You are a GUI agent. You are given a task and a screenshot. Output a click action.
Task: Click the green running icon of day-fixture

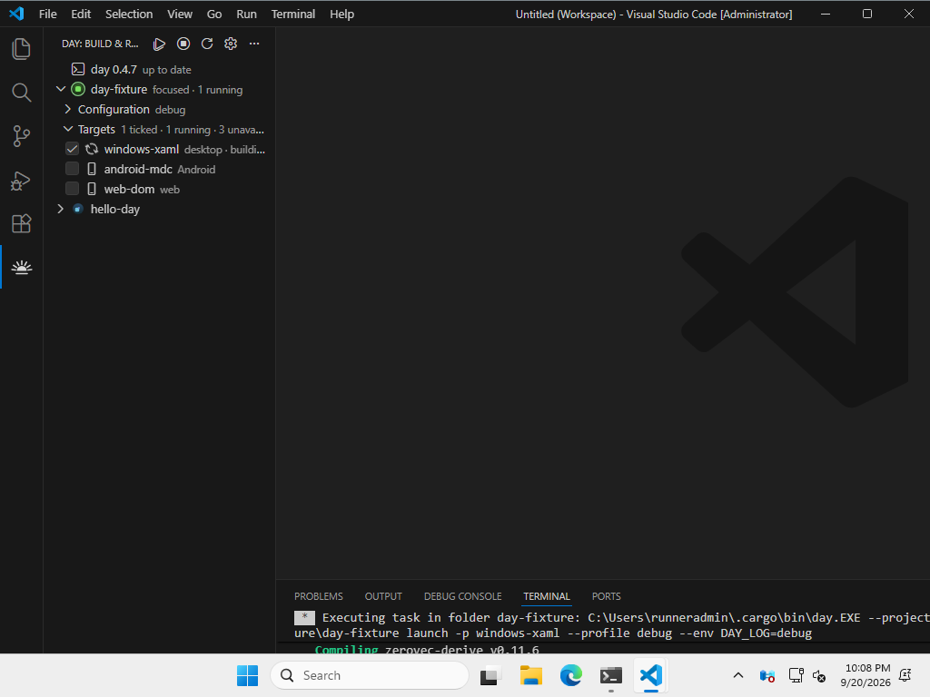pos(78,90)
